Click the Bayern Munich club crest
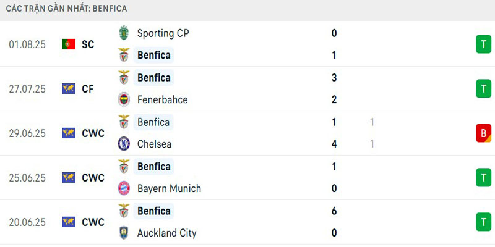The width and height of the screenshot is (495, 247). click(x=124, y=188)
